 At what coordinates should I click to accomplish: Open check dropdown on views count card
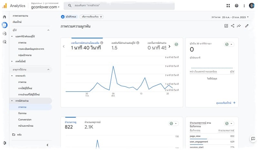[x=174, y=124]
